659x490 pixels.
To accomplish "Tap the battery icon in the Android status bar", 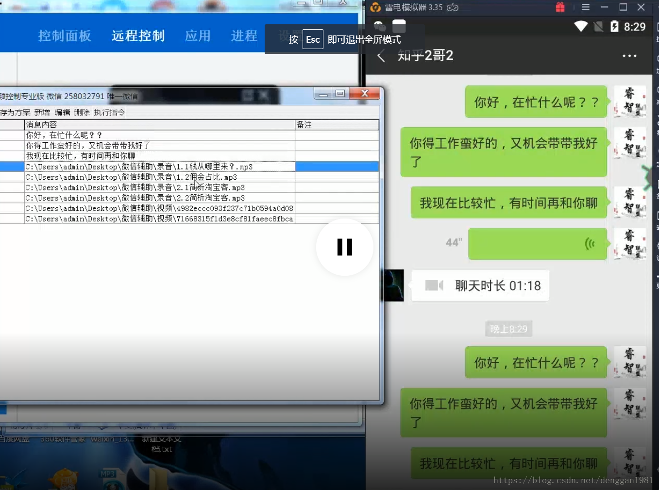I will tap(614, 26).
